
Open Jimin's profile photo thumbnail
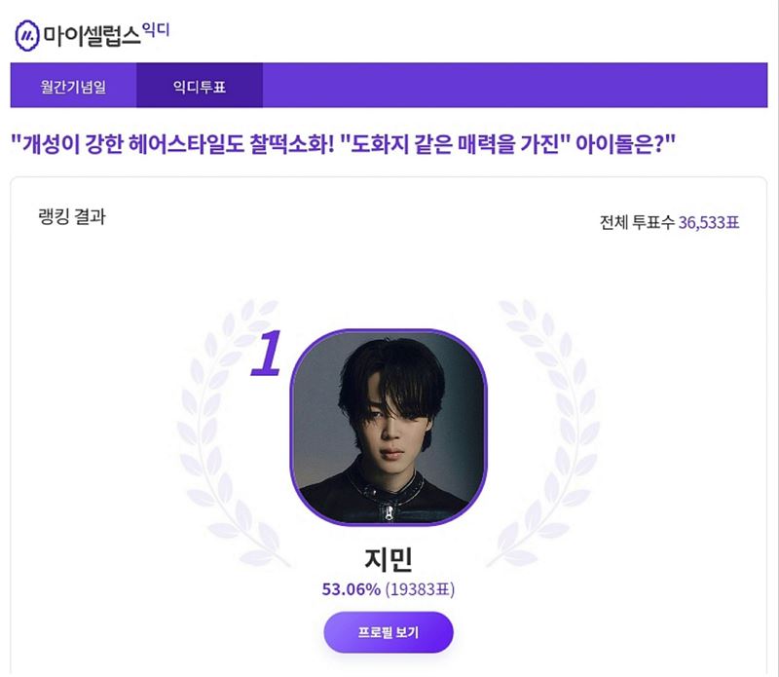(389, 427)
